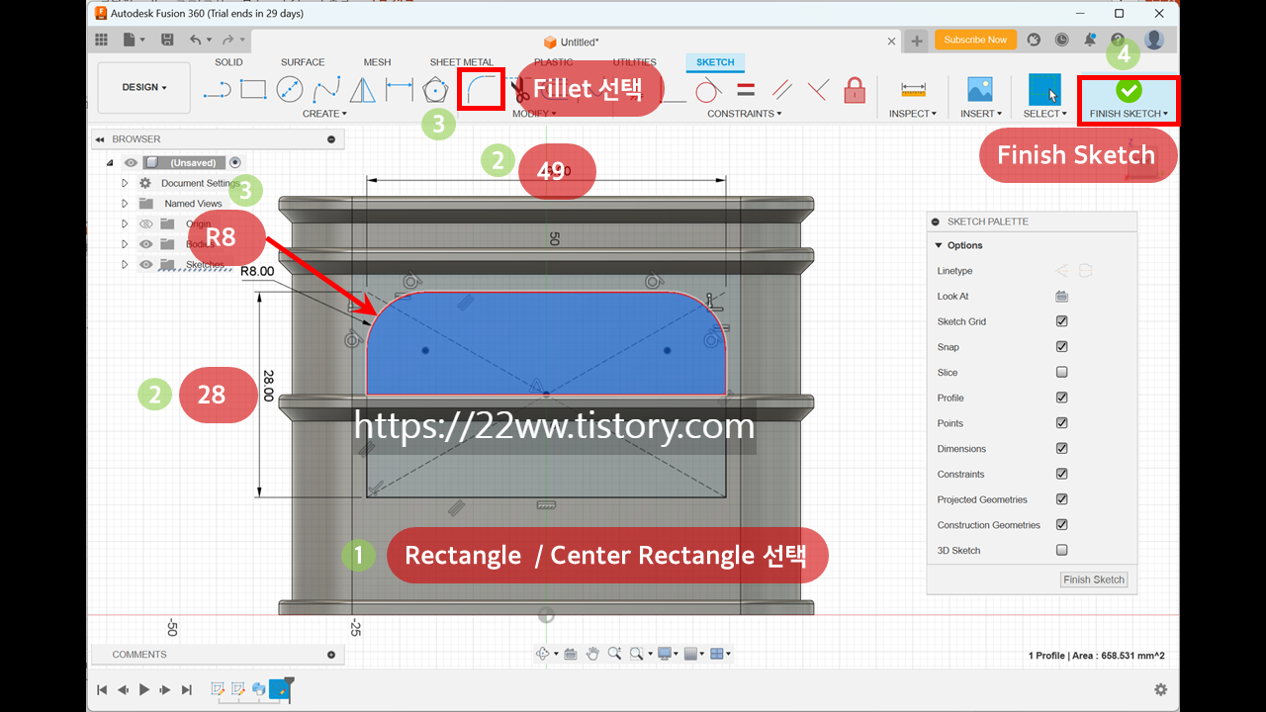Screen dimensions: 1266x712
Task: Click the Select tool icon
Action: coord(1044,89)
